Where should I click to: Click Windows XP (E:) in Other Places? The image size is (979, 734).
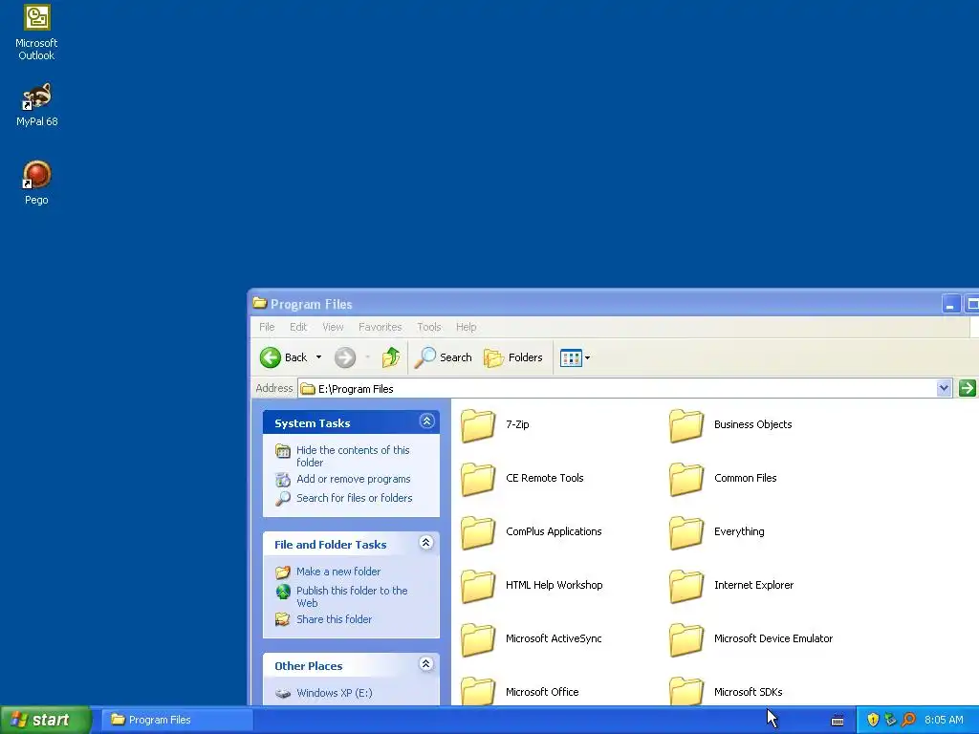334,693
